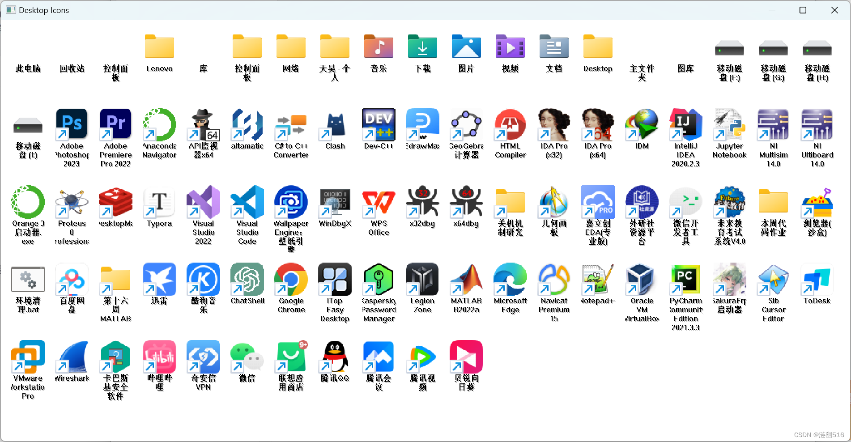Open C# to C++ Converter
Screen dimensions: 851x442
[x=291, y=124]
